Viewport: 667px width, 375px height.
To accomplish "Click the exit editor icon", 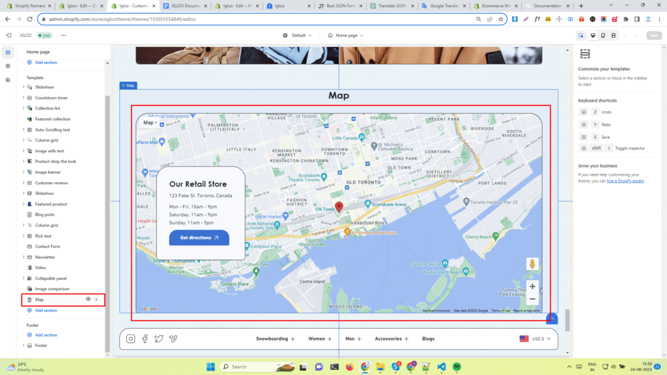I will (x=8, y=35).
